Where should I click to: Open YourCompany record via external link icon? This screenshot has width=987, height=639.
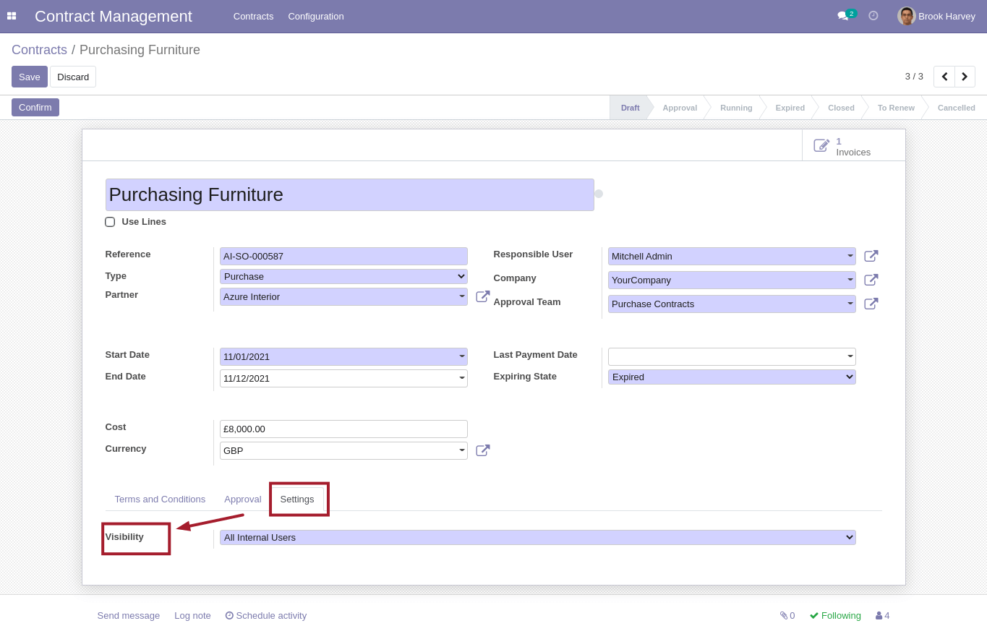point(871,280)
